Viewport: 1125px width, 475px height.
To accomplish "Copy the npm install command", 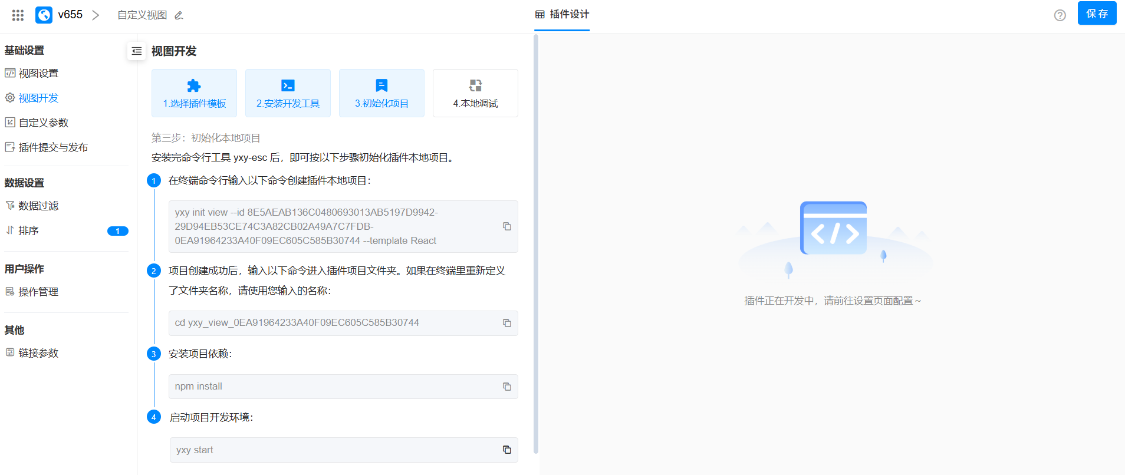I will (506, 387).
